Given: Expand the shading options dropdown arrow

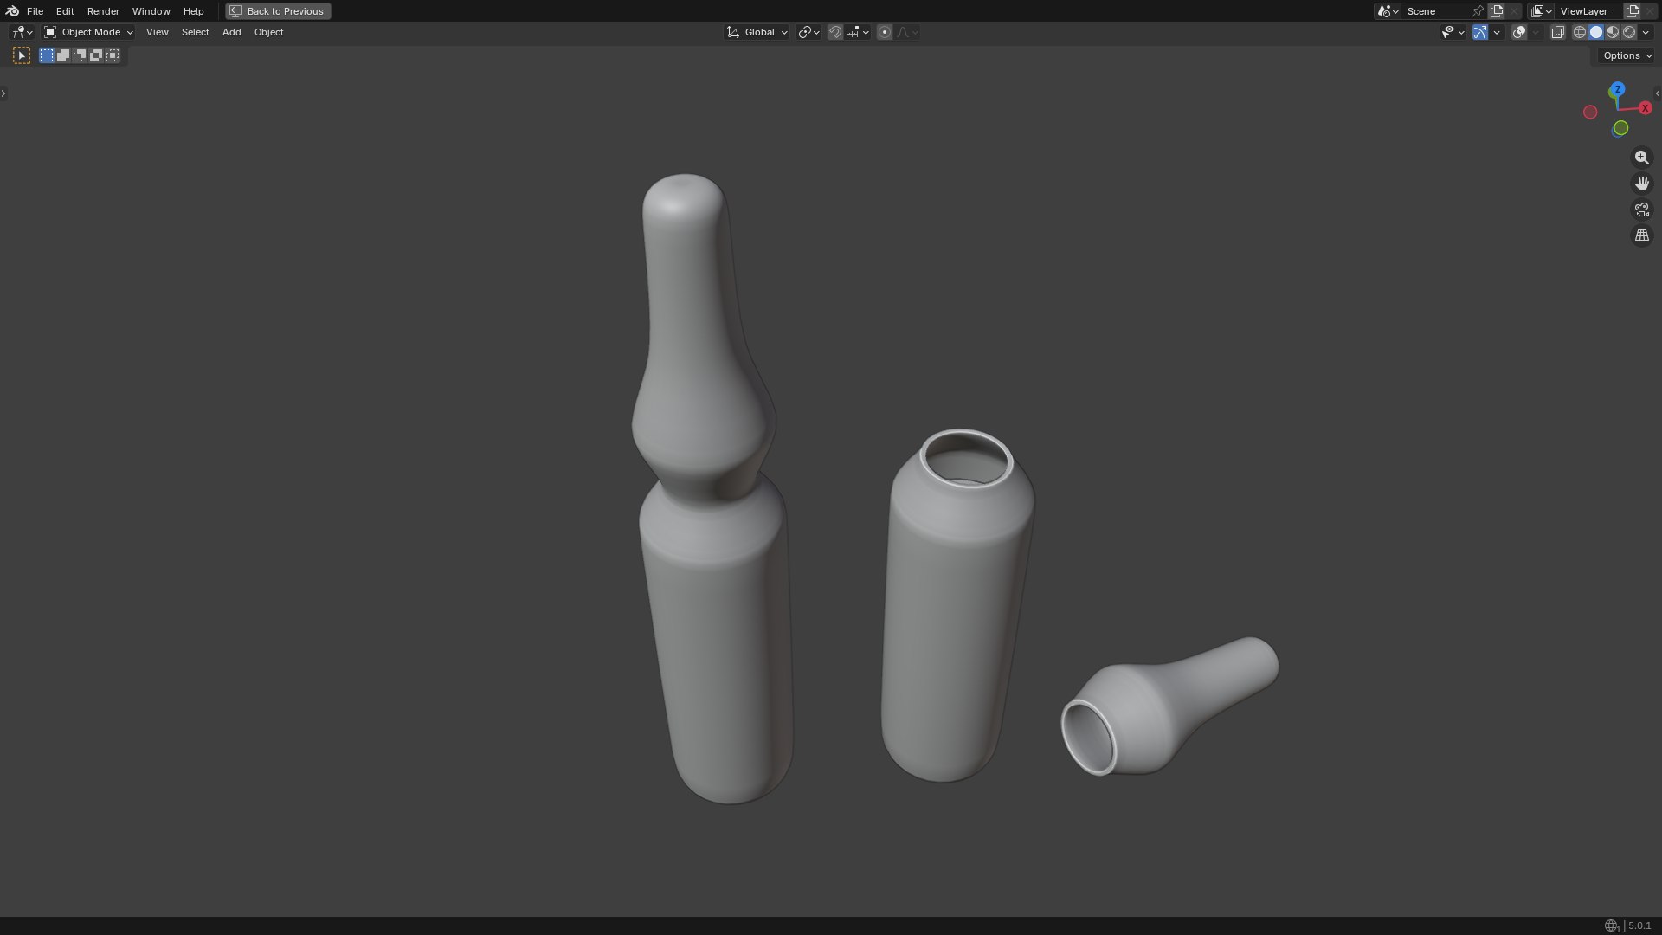Looking at the screenshot, I should point(1646,32).
